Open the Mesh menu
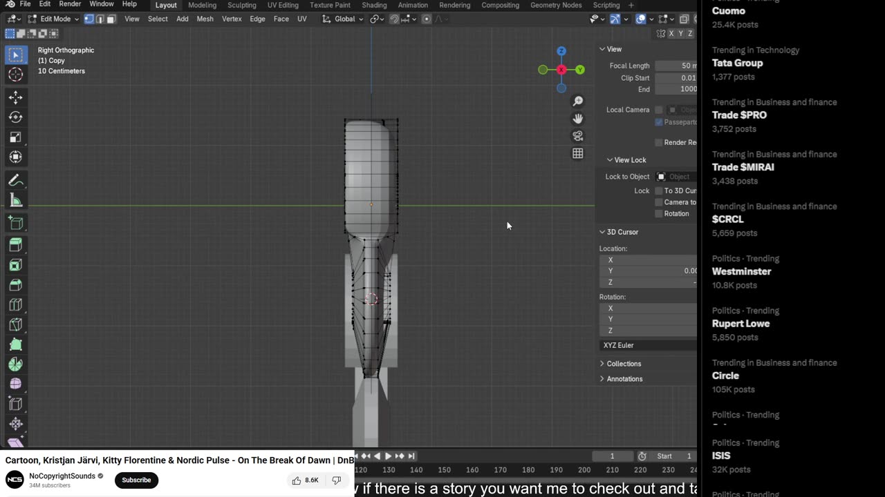 click(205, 19)
